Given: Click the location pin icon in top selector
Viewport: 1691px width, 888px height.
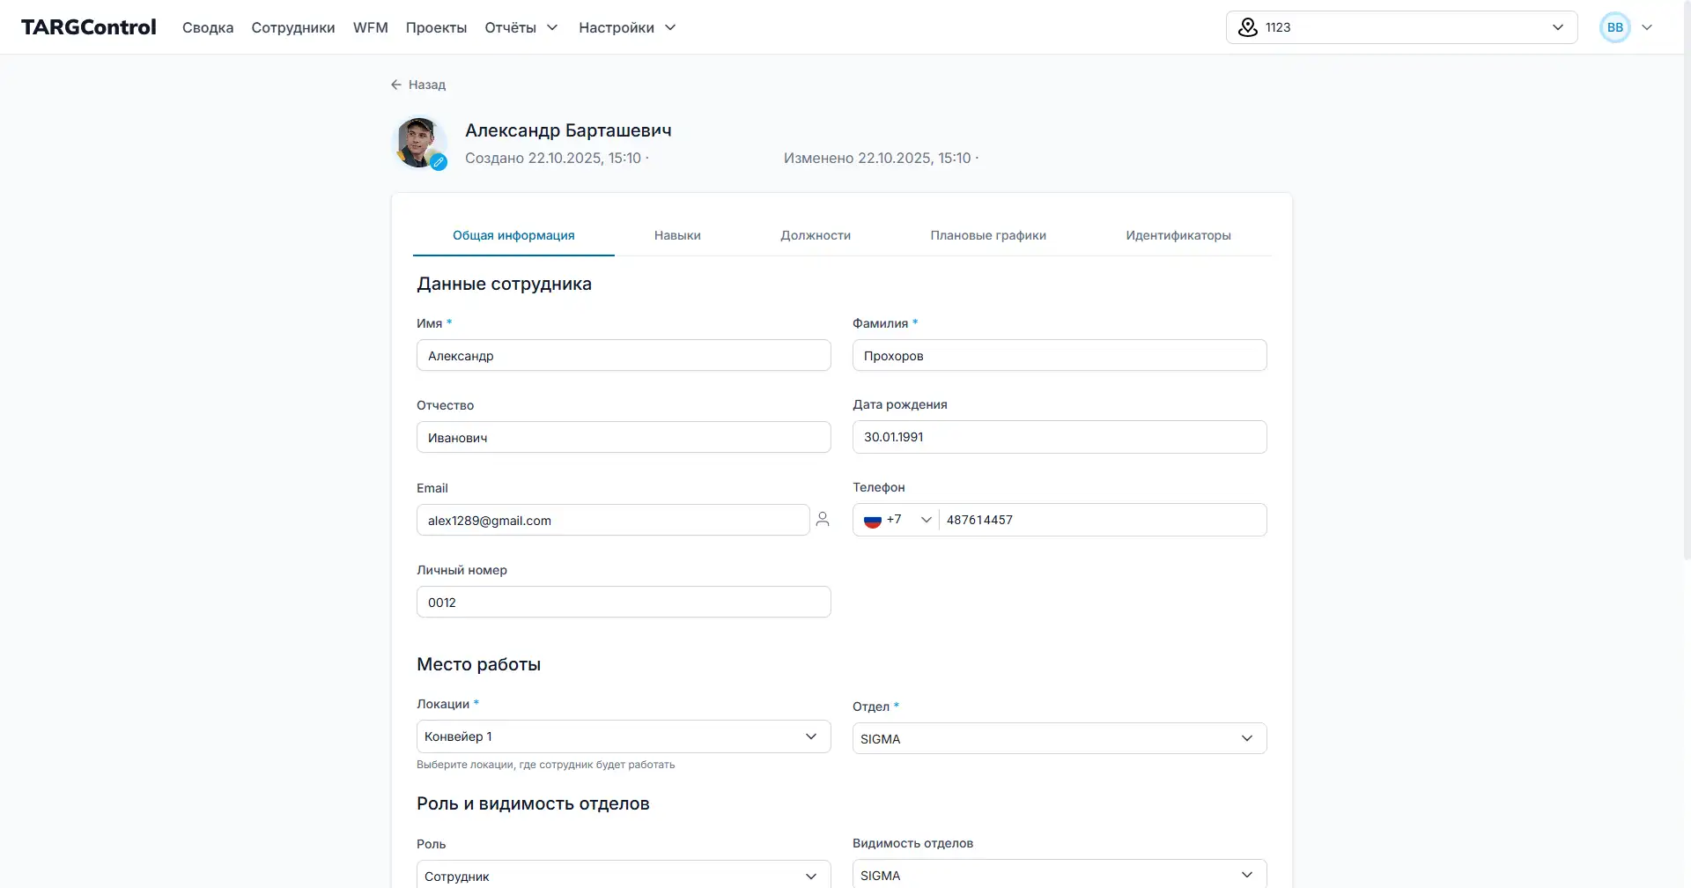Looking at the screenshot, I should [x=1248, y=27].
